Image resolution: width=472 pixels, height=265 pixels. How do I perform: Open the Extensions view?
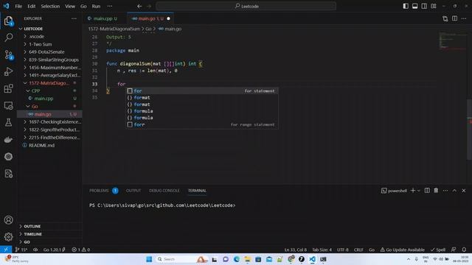point(8,88)
